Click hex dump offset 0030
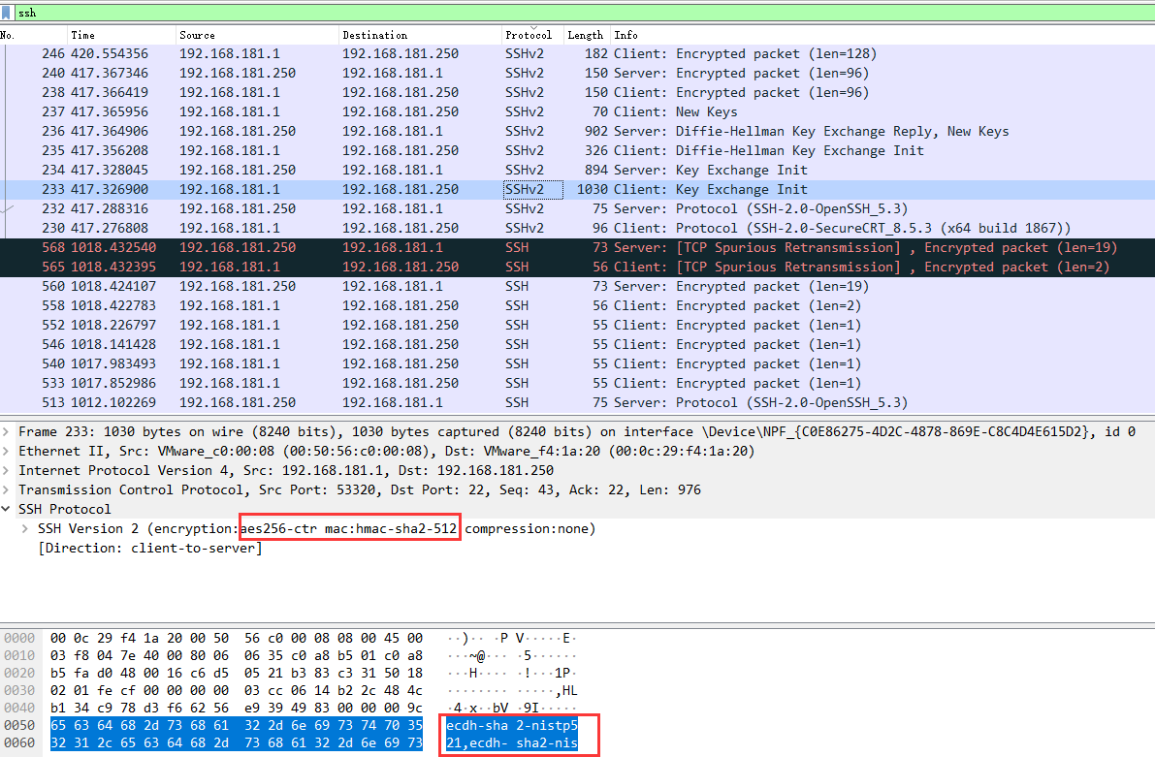The image size is (1155, 757). pyautogui.click(x=20, y=690)
